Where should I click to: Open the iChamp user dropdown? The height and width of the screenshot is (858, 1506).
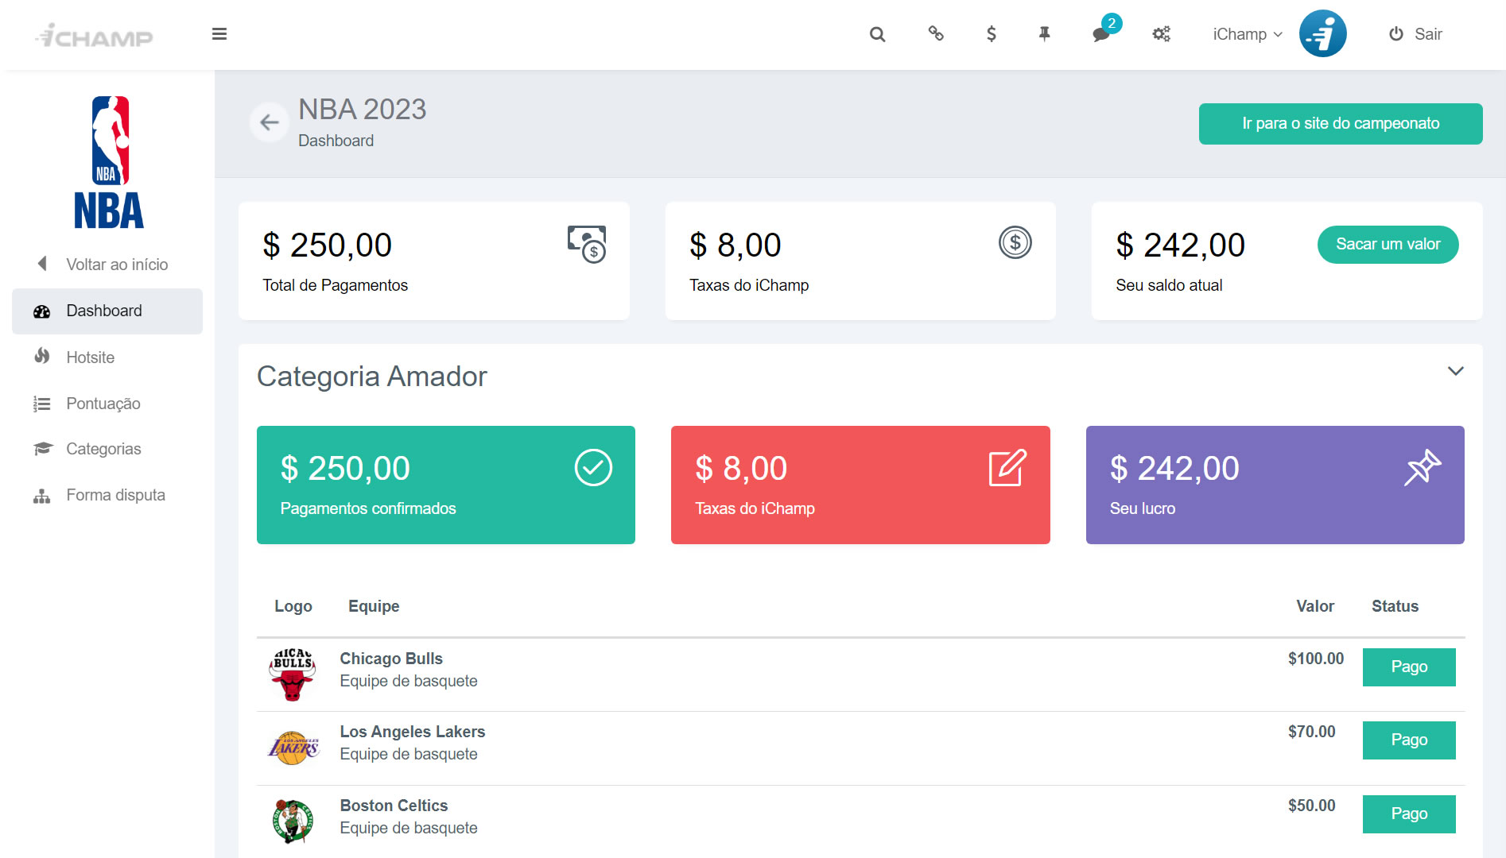(1247, 34)
